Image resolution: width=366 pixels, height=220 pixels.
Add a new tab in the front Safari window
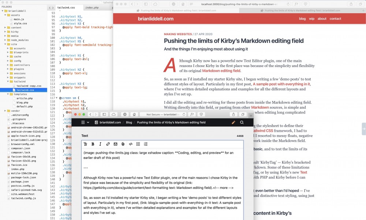251,116
